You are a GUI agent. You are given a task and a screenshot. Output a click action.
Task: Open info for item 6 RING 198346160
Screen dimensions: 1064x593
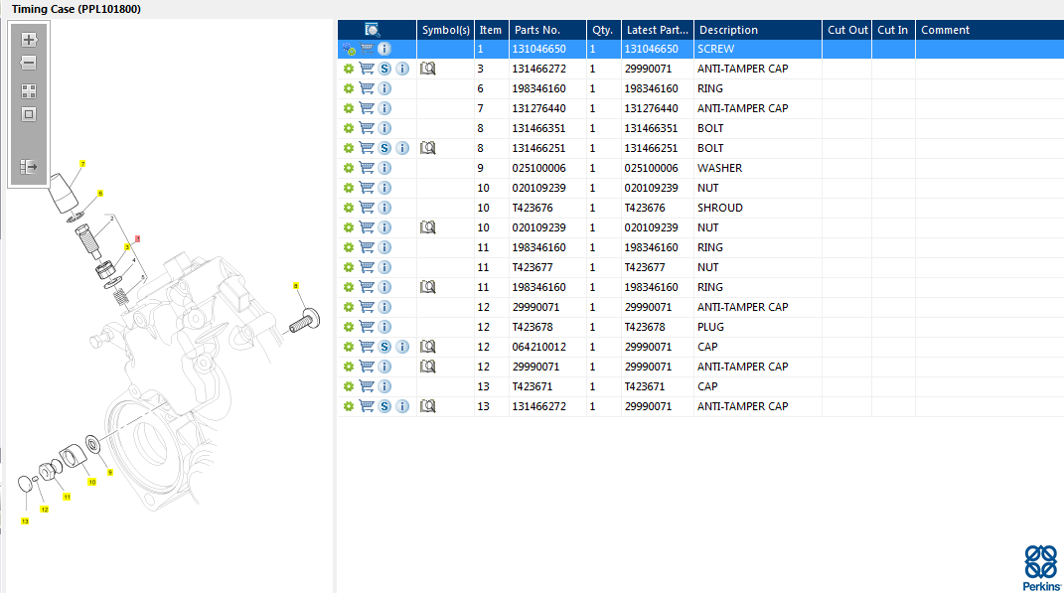pyautogui.click(x=384, y=88)
